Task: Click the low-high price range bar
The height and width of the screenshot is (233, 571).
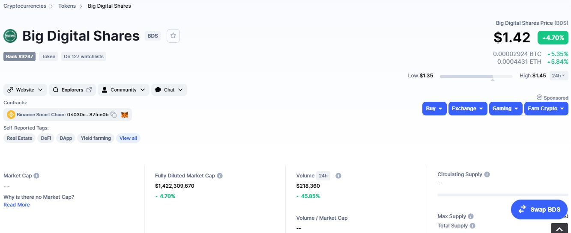Action: pyautogui.click(x=476, y=77)
